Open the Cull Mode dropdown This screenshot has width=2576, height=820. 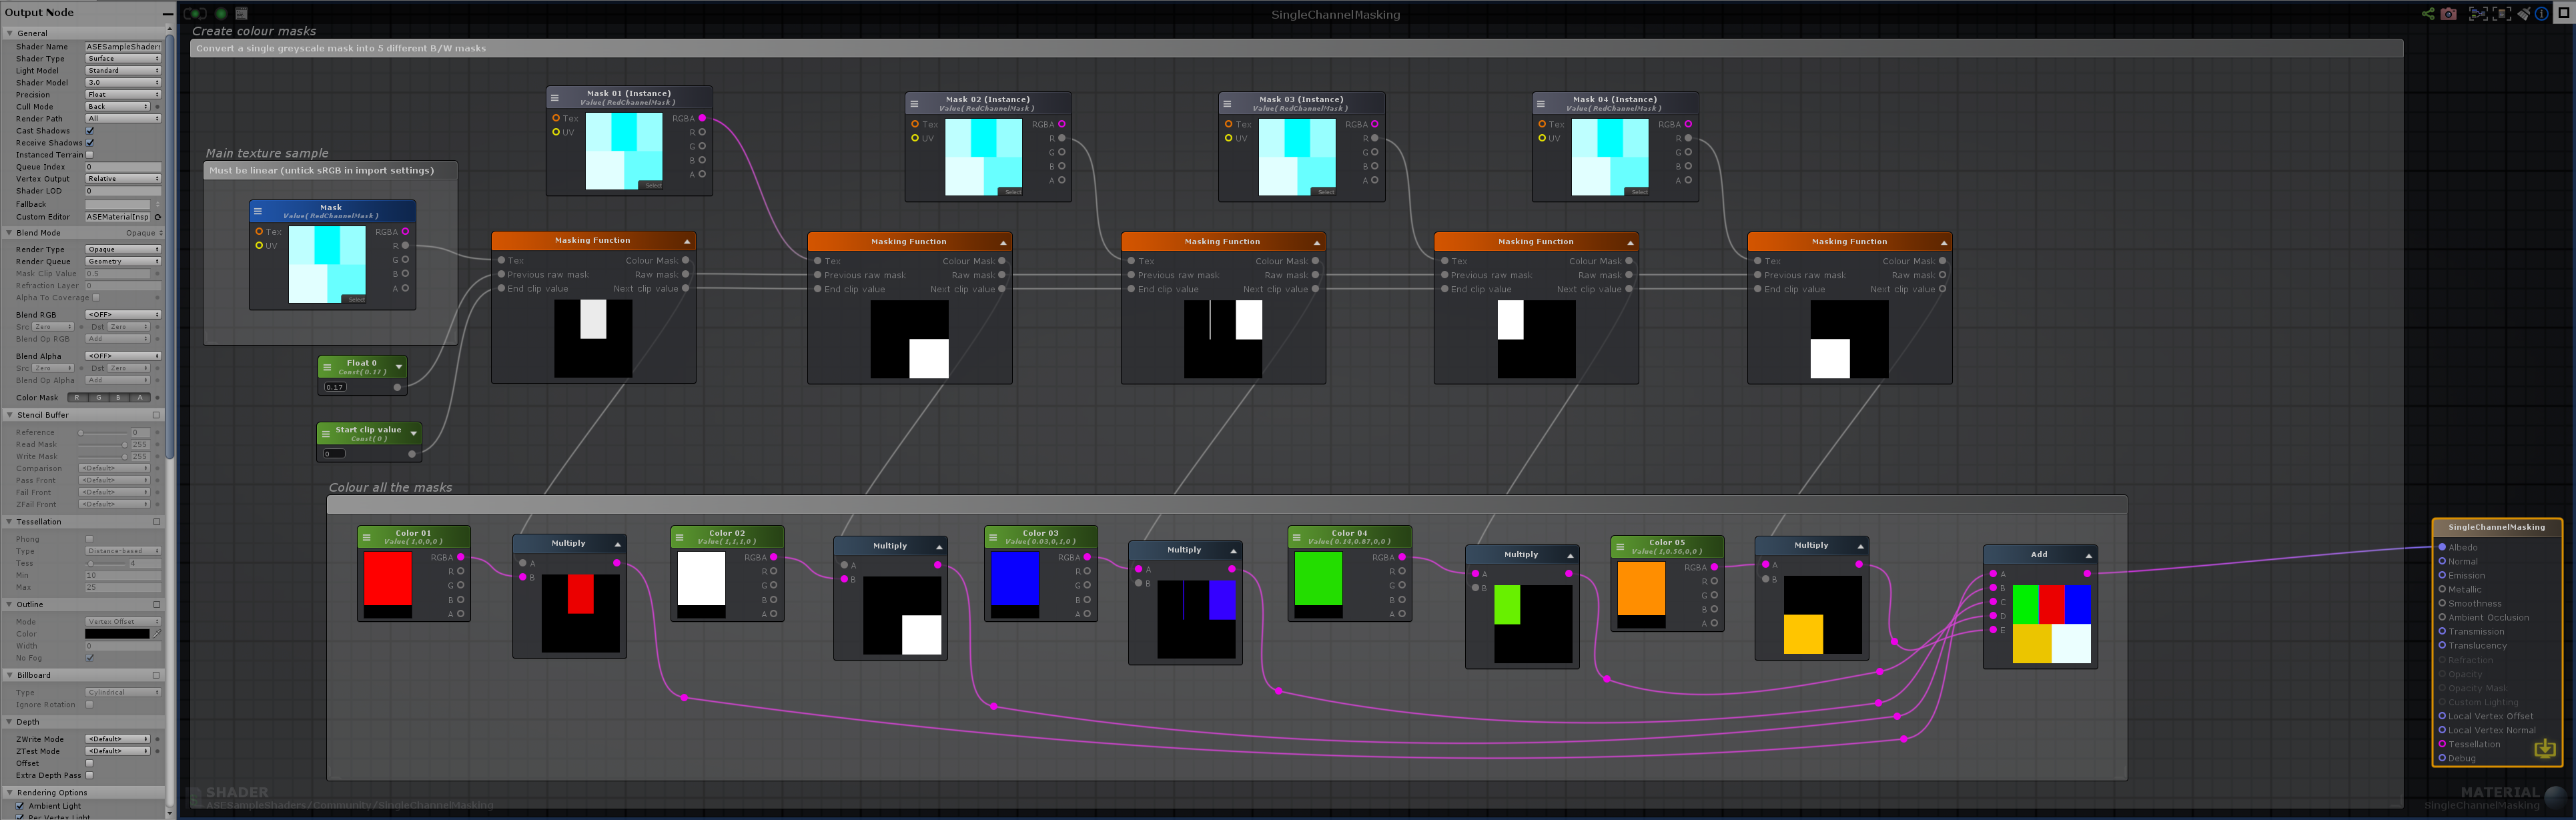[118, 107]
